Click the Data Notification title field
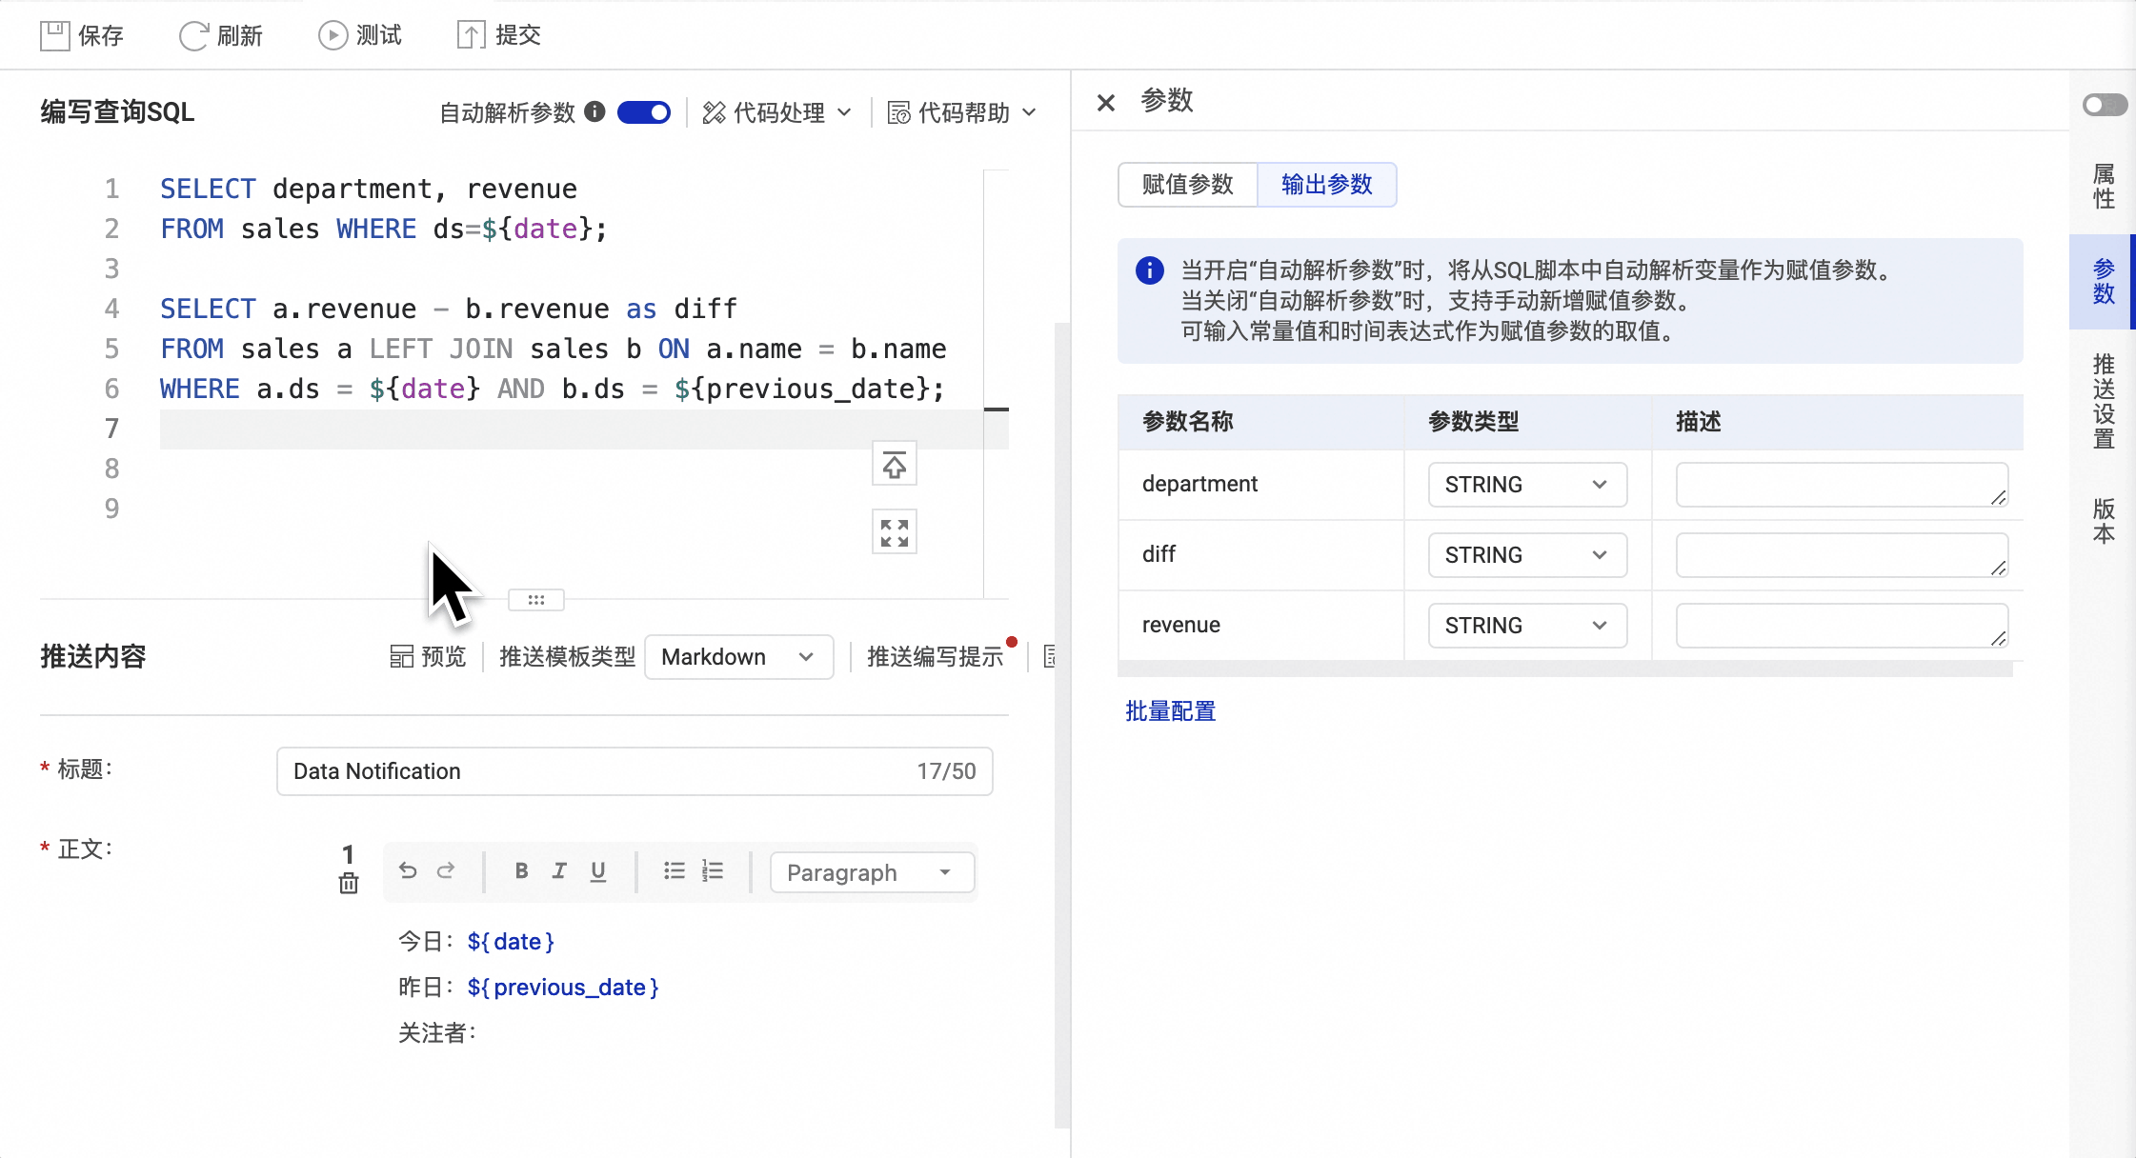The image size is (2136, 1158). coord(634,771)
